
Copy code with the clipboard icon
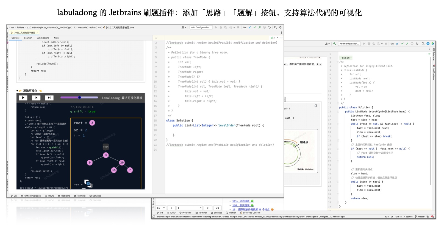point(316,106)
